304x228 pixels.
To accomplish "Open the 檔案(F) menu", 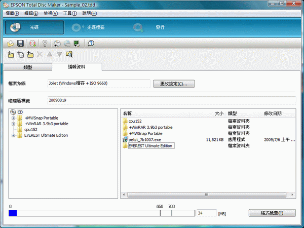I will 12,13.
